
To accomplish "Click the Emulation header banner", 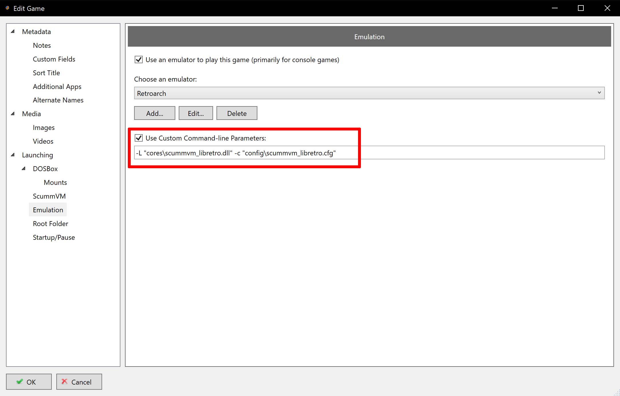I will pyautogui.click(x=369, y=36).
